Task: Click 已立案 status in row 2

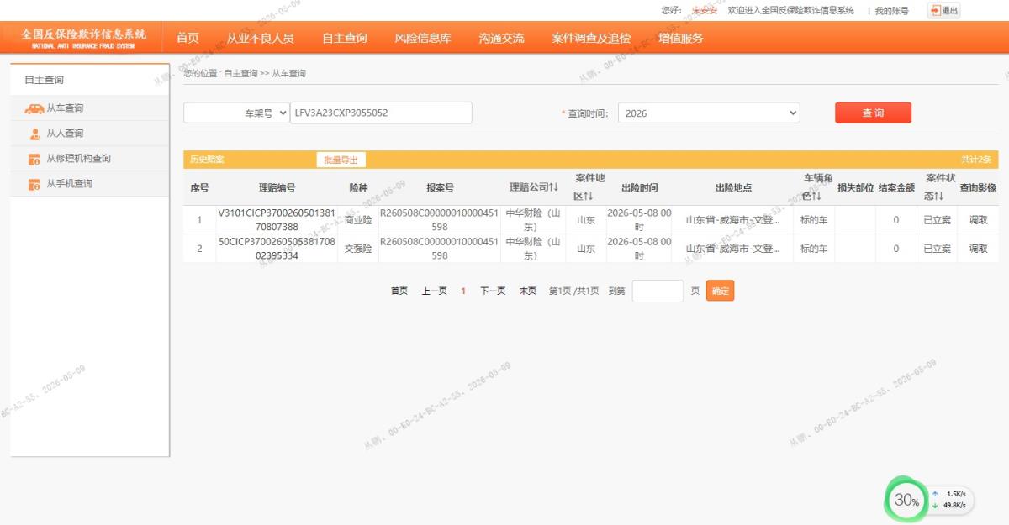Action: (x=938, y=249)
